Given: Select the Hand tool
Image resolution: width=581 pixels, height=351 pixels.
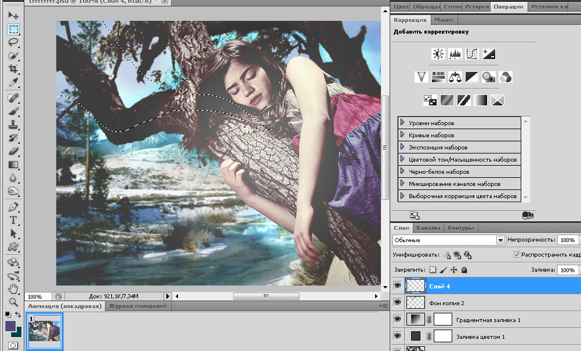Looking at the screenshot, I should point(13,288).
